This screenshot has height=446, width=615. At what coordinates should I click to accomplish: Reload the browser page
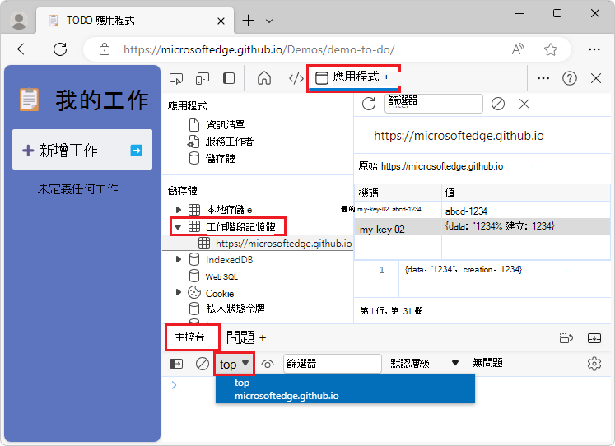pyautogui.click(x=60, y=49)
